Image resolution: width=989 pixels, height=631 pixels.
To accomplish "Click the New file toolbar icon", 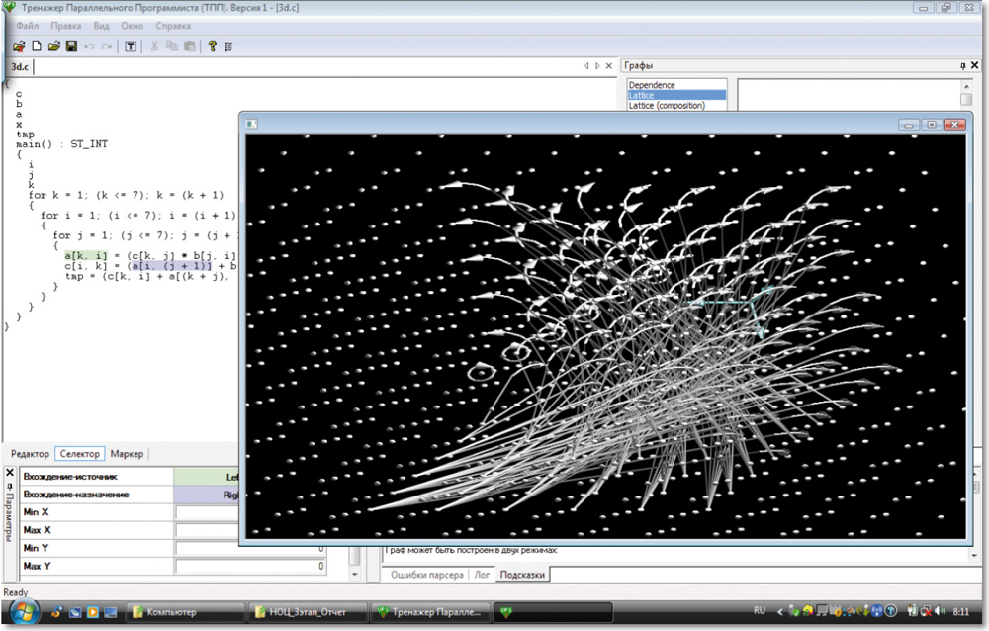I will point(37,46).
